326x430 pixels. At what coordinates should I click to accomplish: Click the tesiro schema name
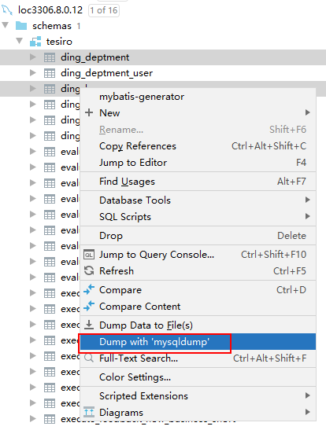tap(59, 42)
